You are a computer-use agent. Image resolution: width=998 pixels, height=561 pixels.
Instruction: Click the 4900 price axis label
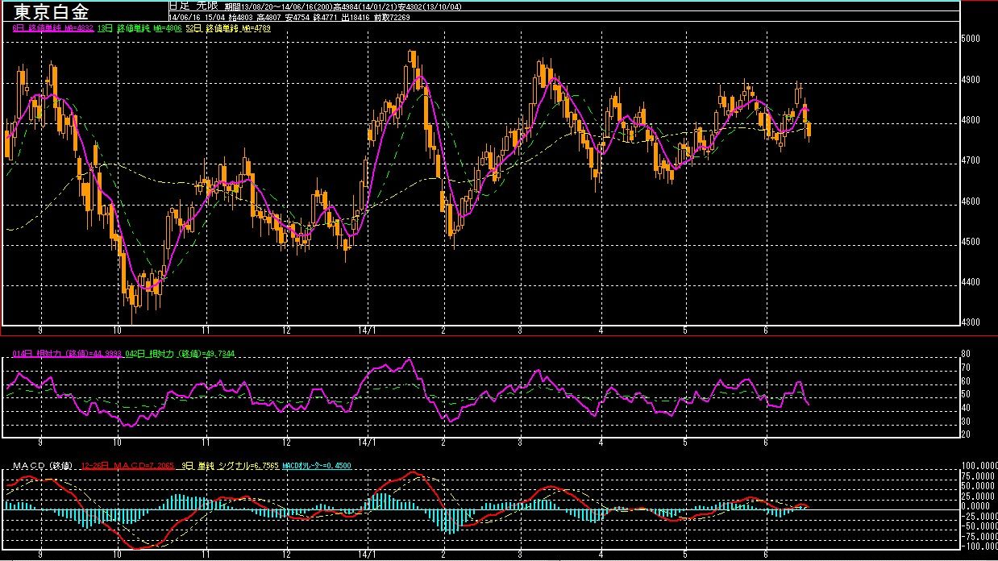[972, 80]
